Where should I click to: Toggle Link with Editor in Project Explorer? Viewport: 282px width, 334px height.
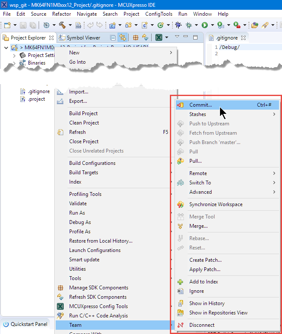coord(123,37)
